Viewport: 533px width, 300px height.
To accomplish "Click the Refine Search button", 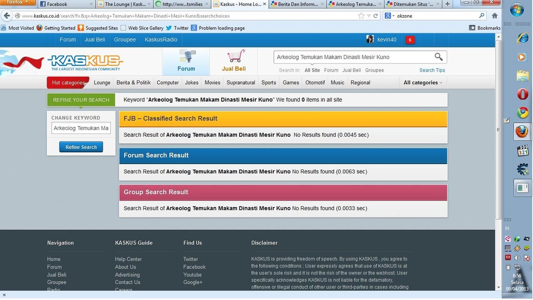I will point(81,147).
